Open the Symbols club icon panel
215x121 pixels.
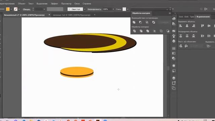174,41
